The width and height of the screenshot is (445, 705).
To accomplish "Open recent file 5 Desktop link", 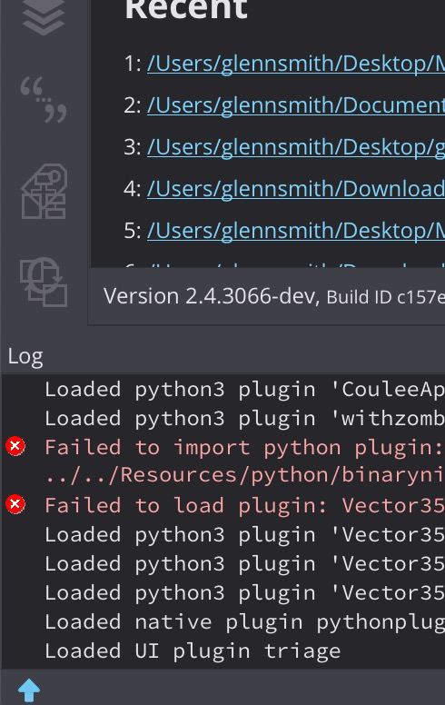I will coord(296,231).
